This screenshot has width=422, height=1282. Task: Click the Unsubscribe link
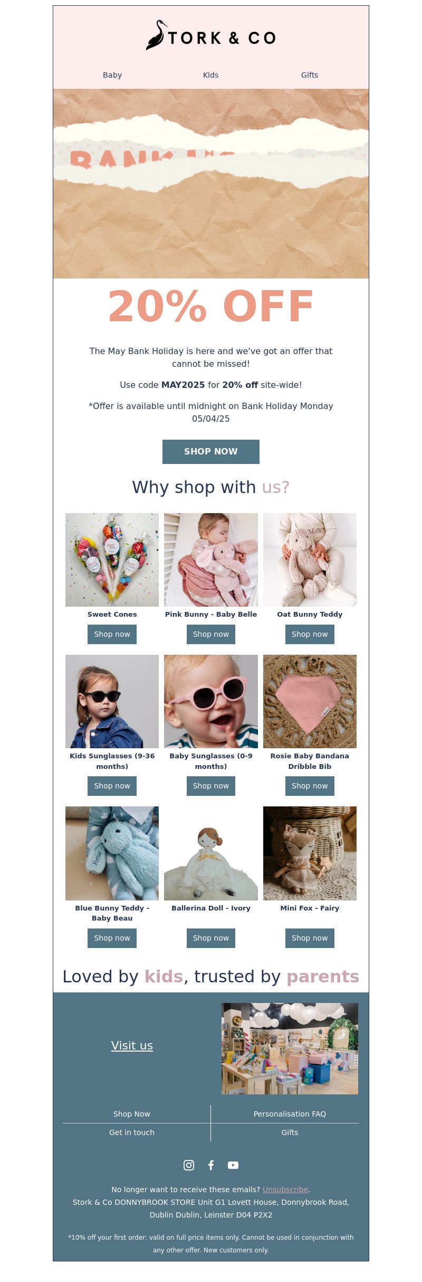(x=285, y=1190)
